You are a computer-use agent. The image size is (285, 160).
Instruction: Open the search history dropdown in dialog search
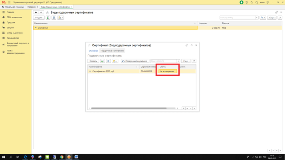pyautogui.click(x=178, y=61)
